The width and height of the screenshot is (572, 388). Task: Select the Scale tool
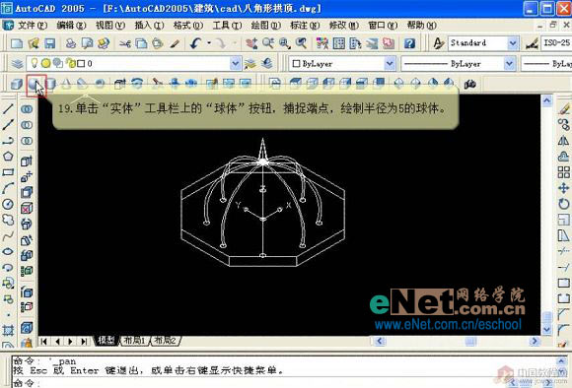click(564, 220)
